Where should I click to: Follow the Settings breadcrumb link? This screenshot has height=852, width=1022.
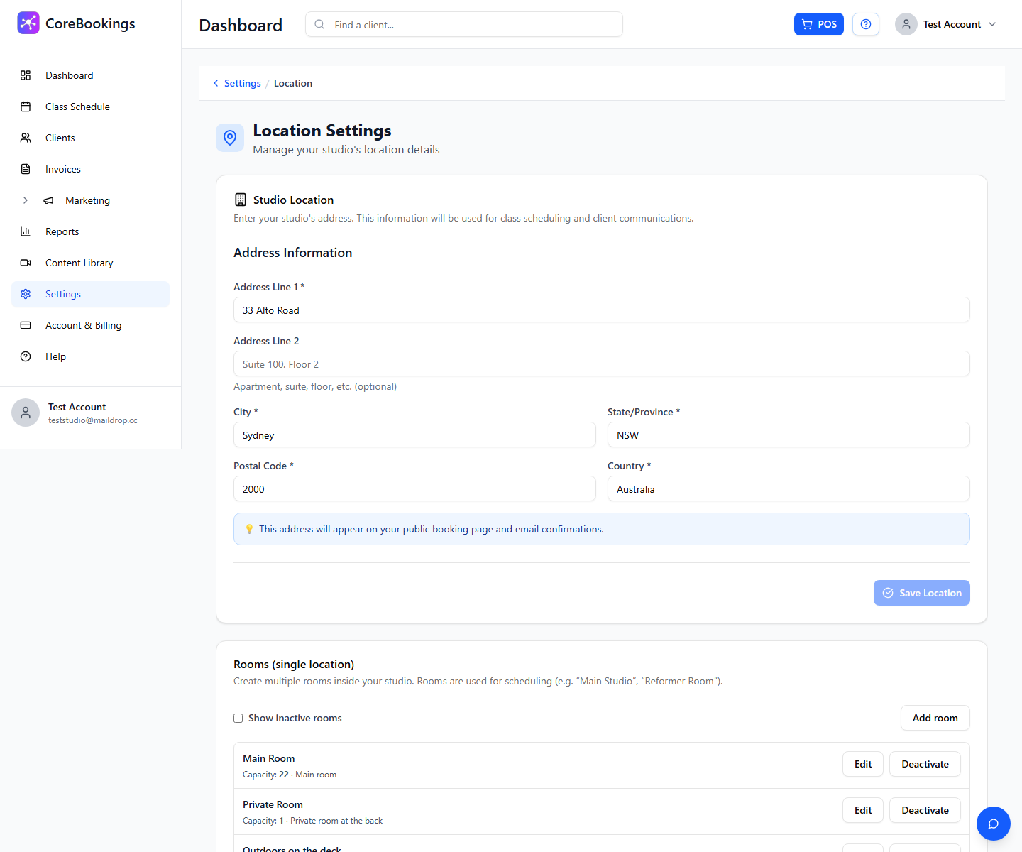[x=243, y=83]
